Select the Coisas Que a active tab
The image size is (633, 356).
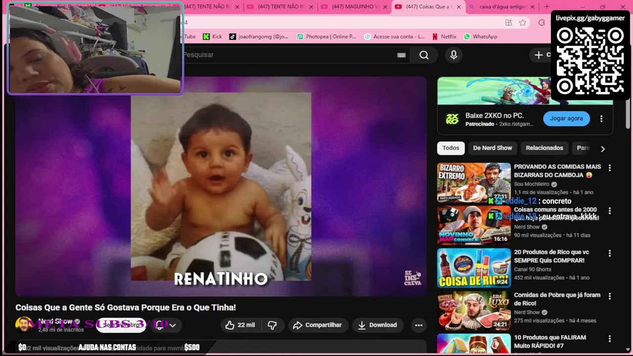428,7
